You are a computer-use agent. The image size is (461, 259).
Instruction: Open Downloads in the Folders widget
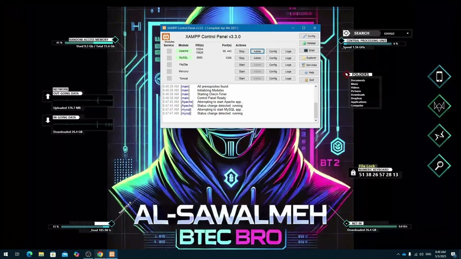(x=358, y=95)
